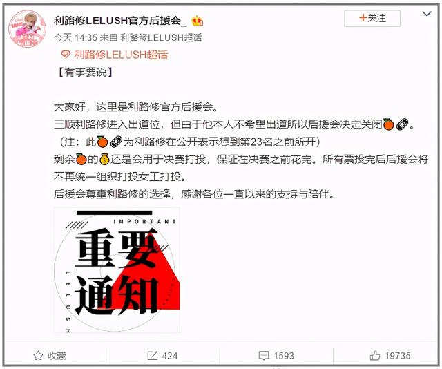Click the fan club username title
The height and width of the screenshot is (369, 442).
click(120, 21)
